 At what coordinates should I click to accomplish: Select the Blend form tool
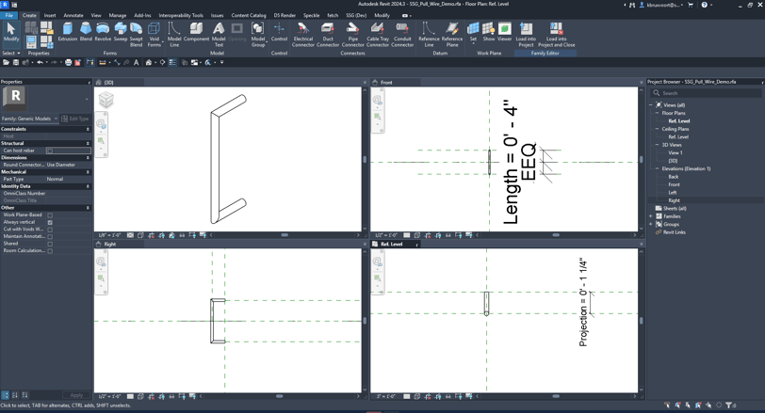pos(86,32)
